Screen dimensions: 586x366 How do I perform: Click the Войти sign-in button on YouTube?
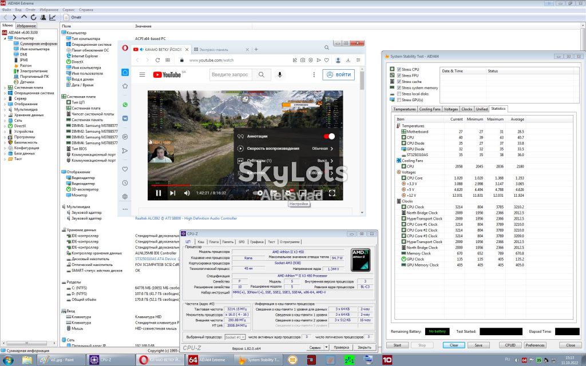[x=339, y=75]
